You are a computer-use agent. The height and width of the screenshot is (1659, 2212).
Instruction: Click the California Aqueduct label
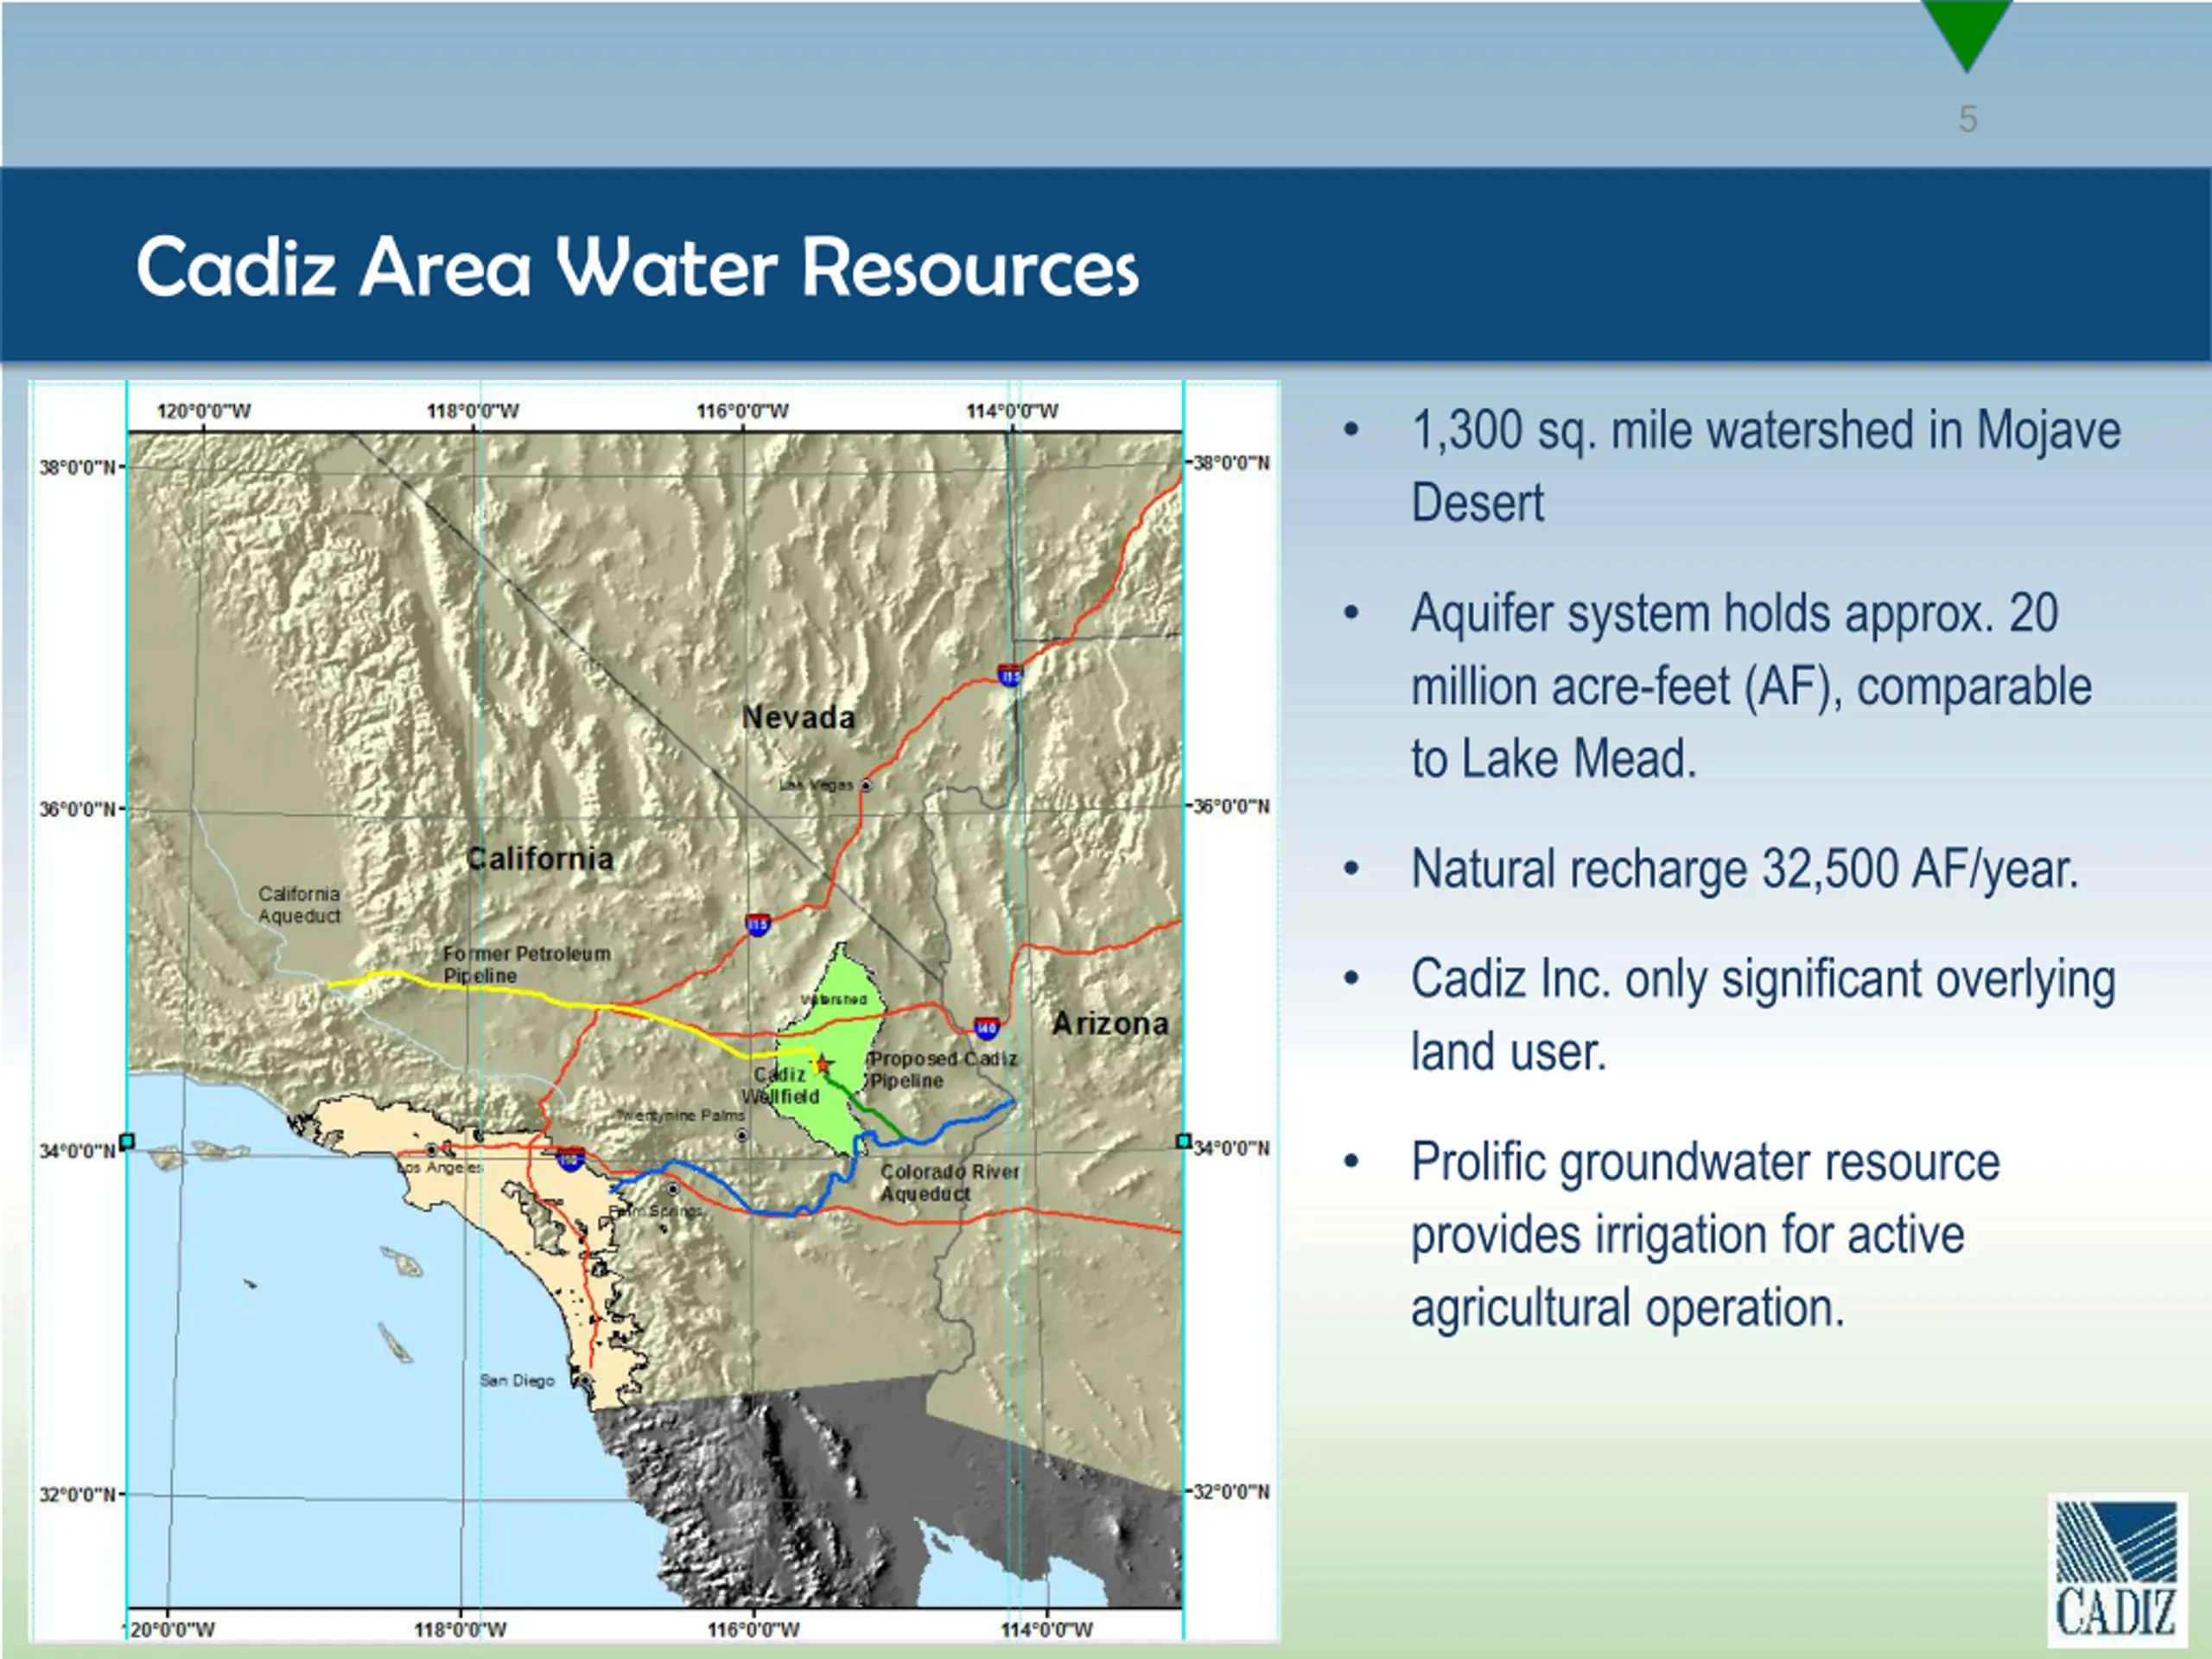pos(299,905)
